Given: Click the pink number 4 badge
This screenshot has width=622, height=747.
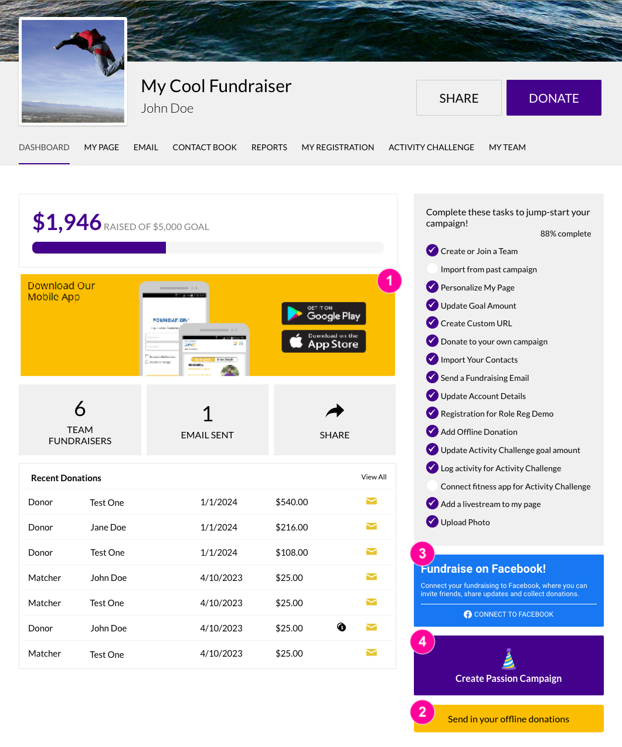Looking at the screenshot, I should coord(422,642).
